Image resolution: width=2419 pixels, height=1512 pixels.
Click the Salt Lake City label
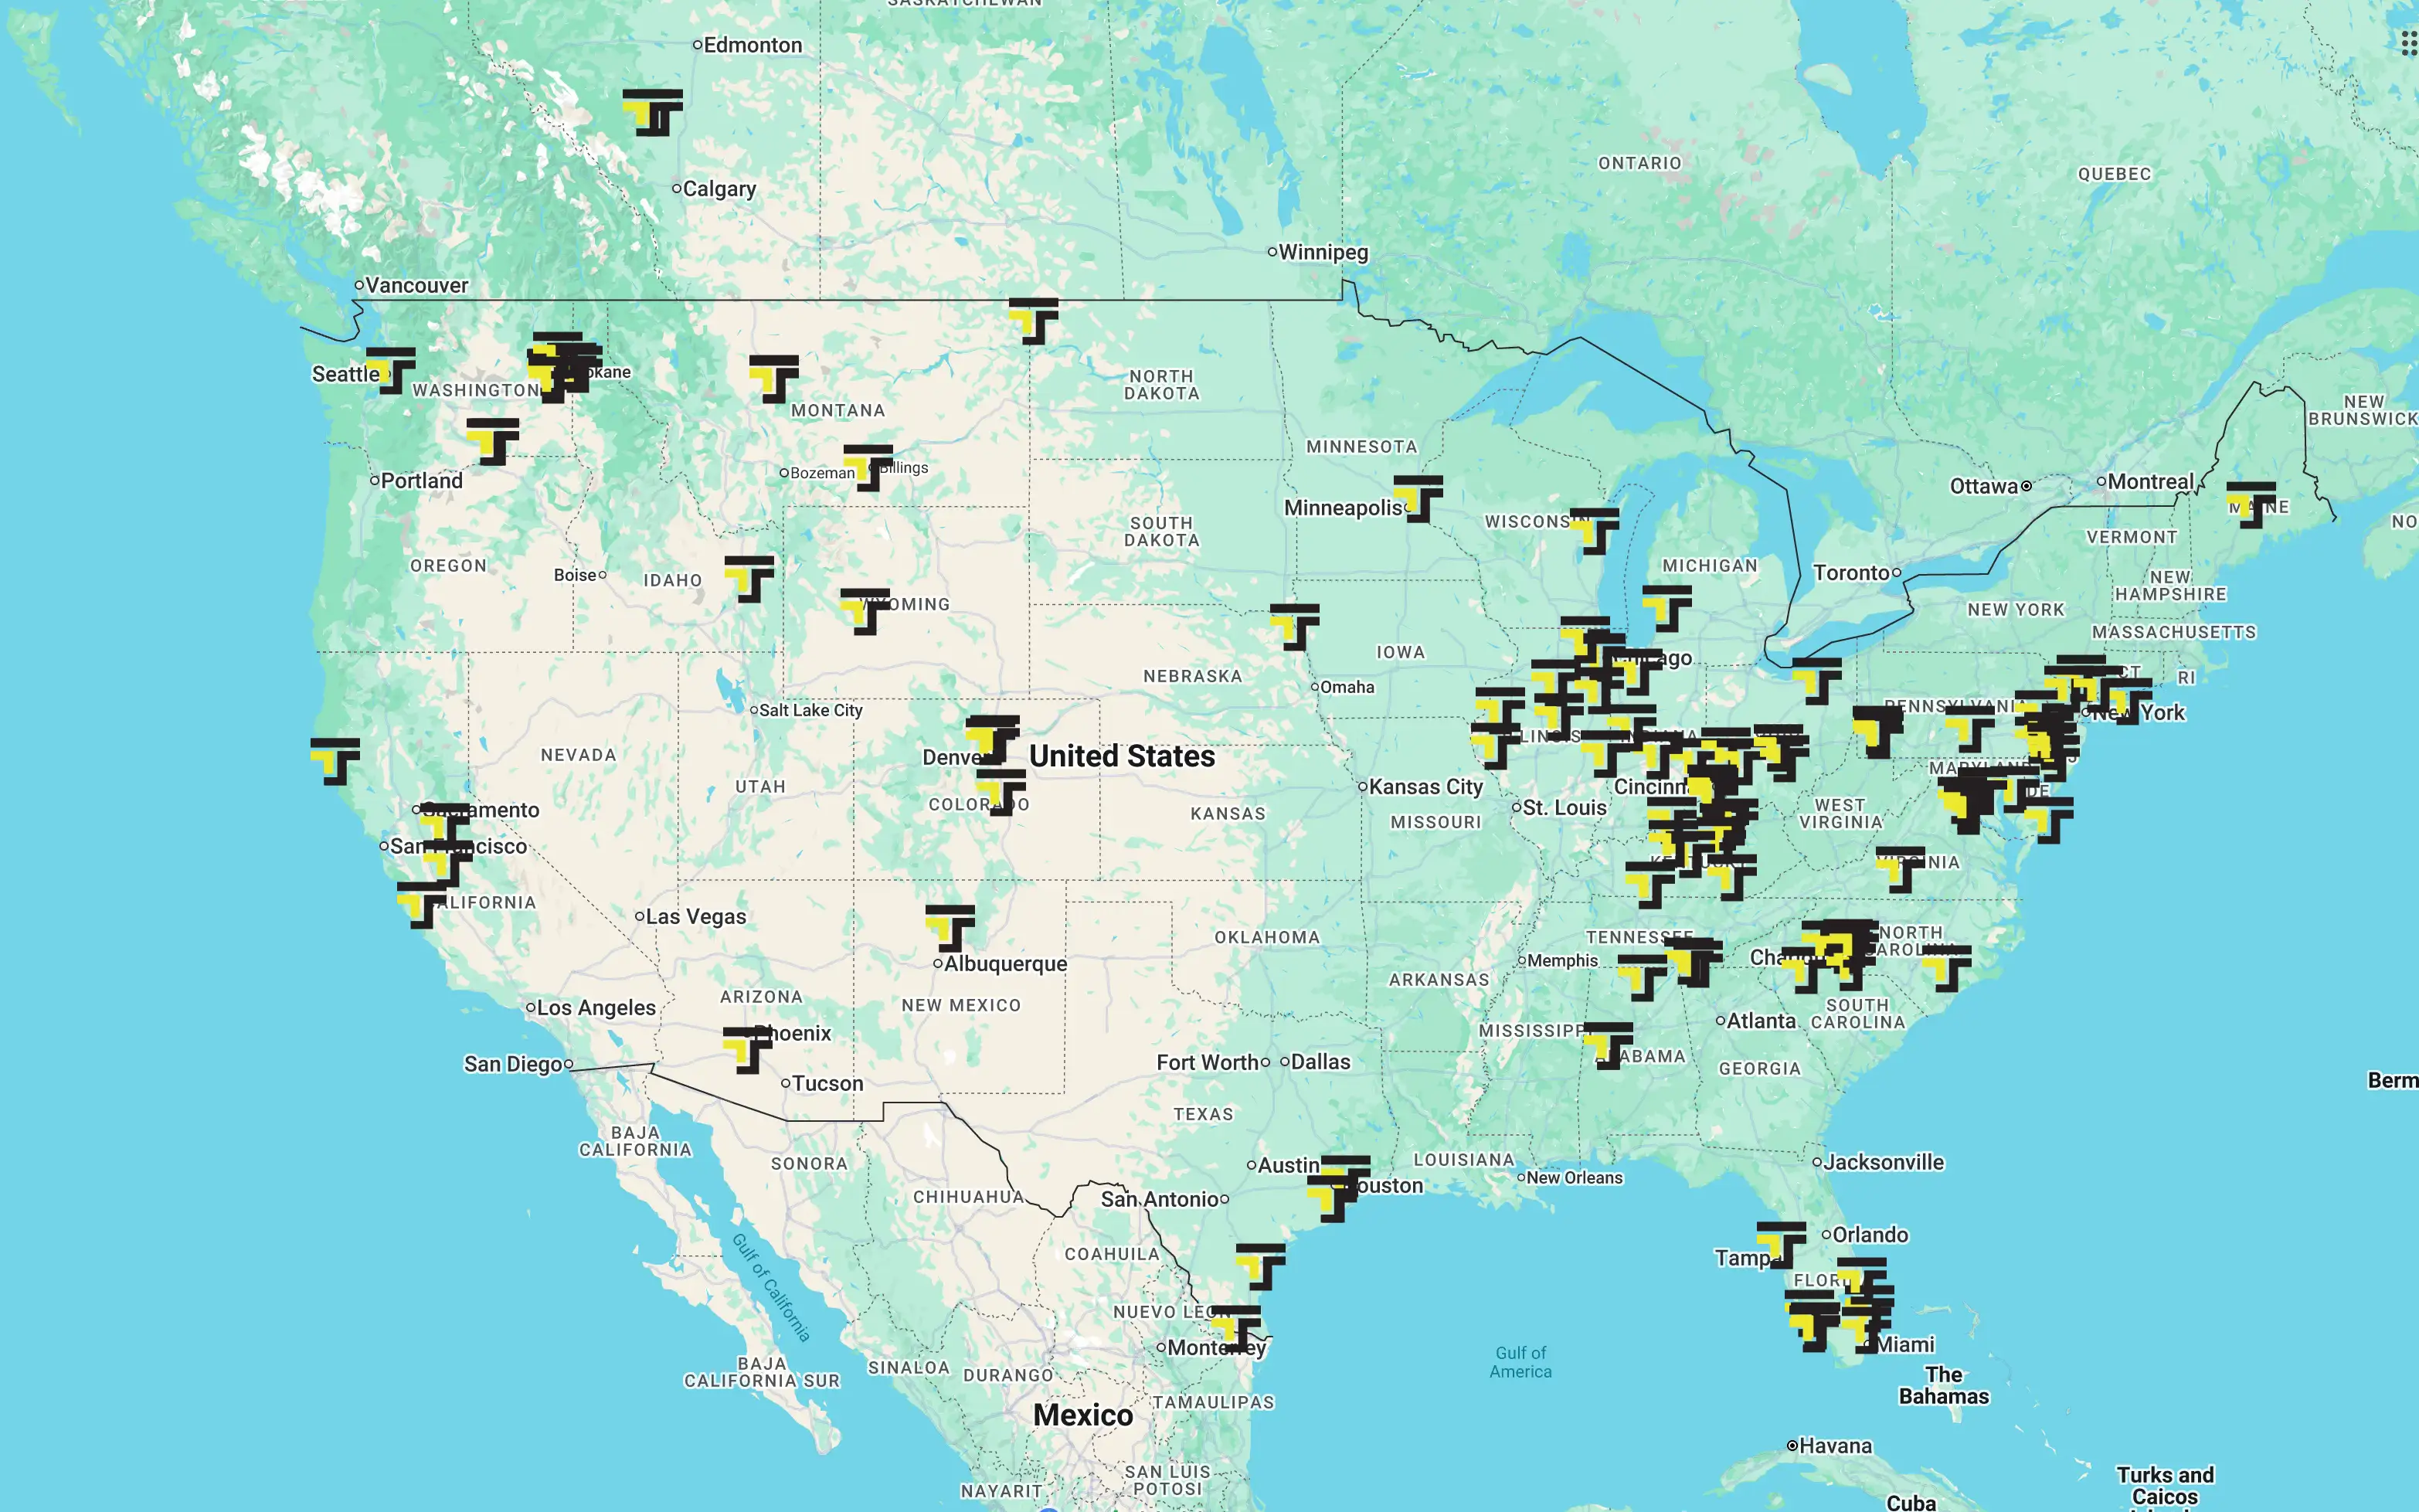pyautogui.click(x=810, y=710)
